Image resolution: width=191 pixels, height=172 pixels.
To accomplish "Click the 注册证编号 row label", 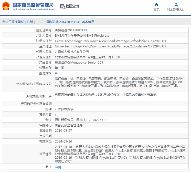I will point(44,30).
